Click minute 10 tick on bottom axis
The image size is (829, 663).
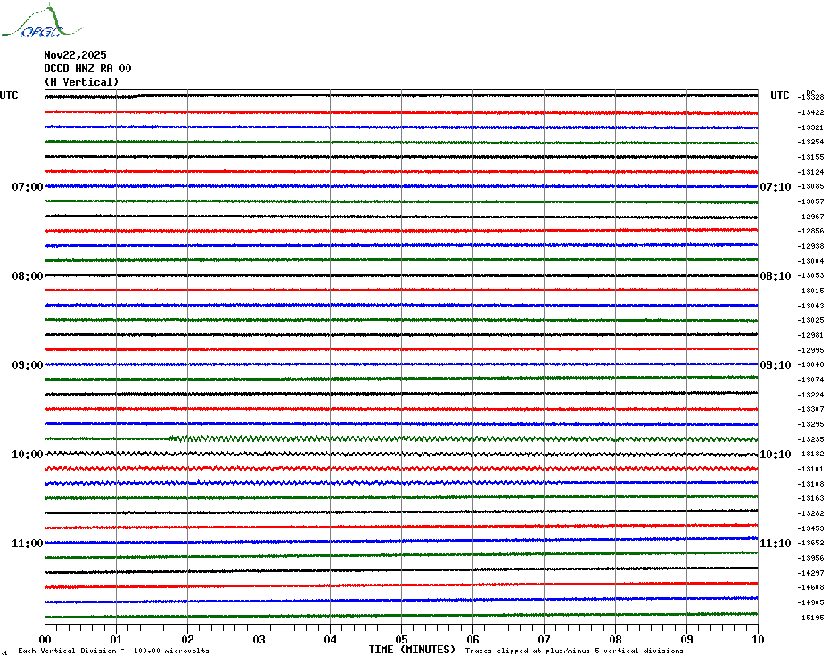757,639
